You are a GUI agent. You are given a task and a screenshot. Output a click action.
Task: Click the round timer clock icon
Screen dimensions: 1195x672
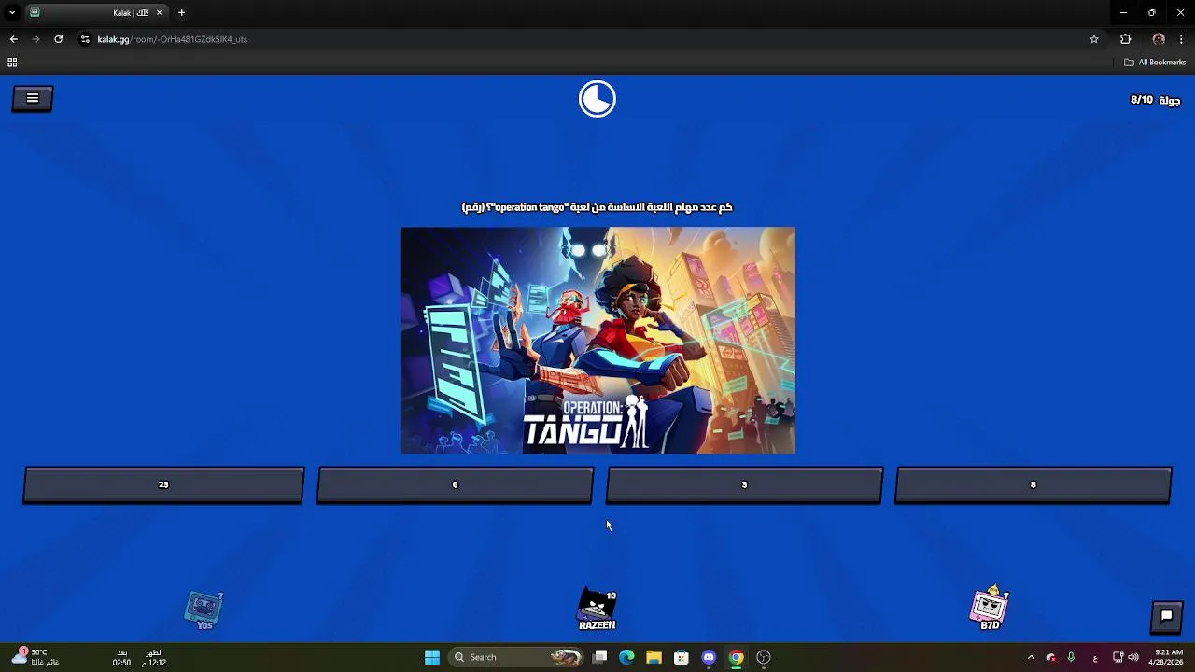[597, 99]
